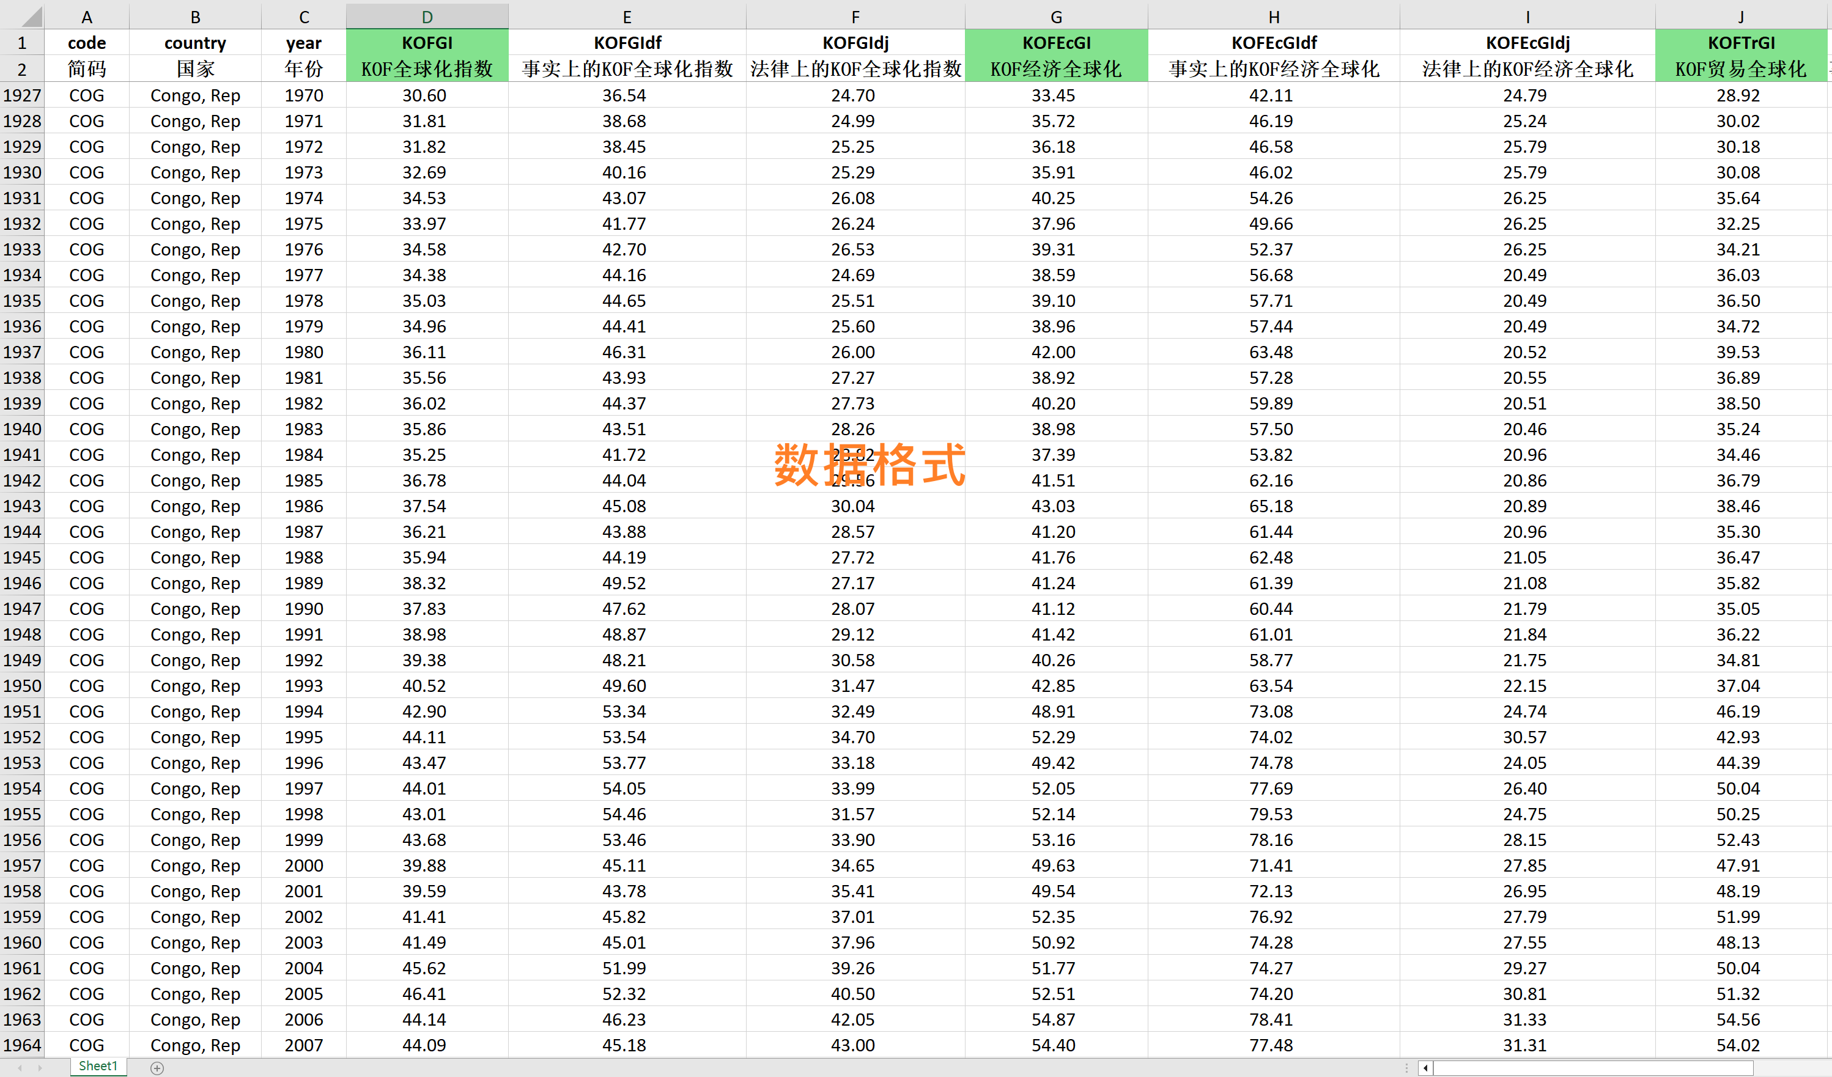
Task: Open the Sheet1 tab
Action: [x=98, y=1066]
